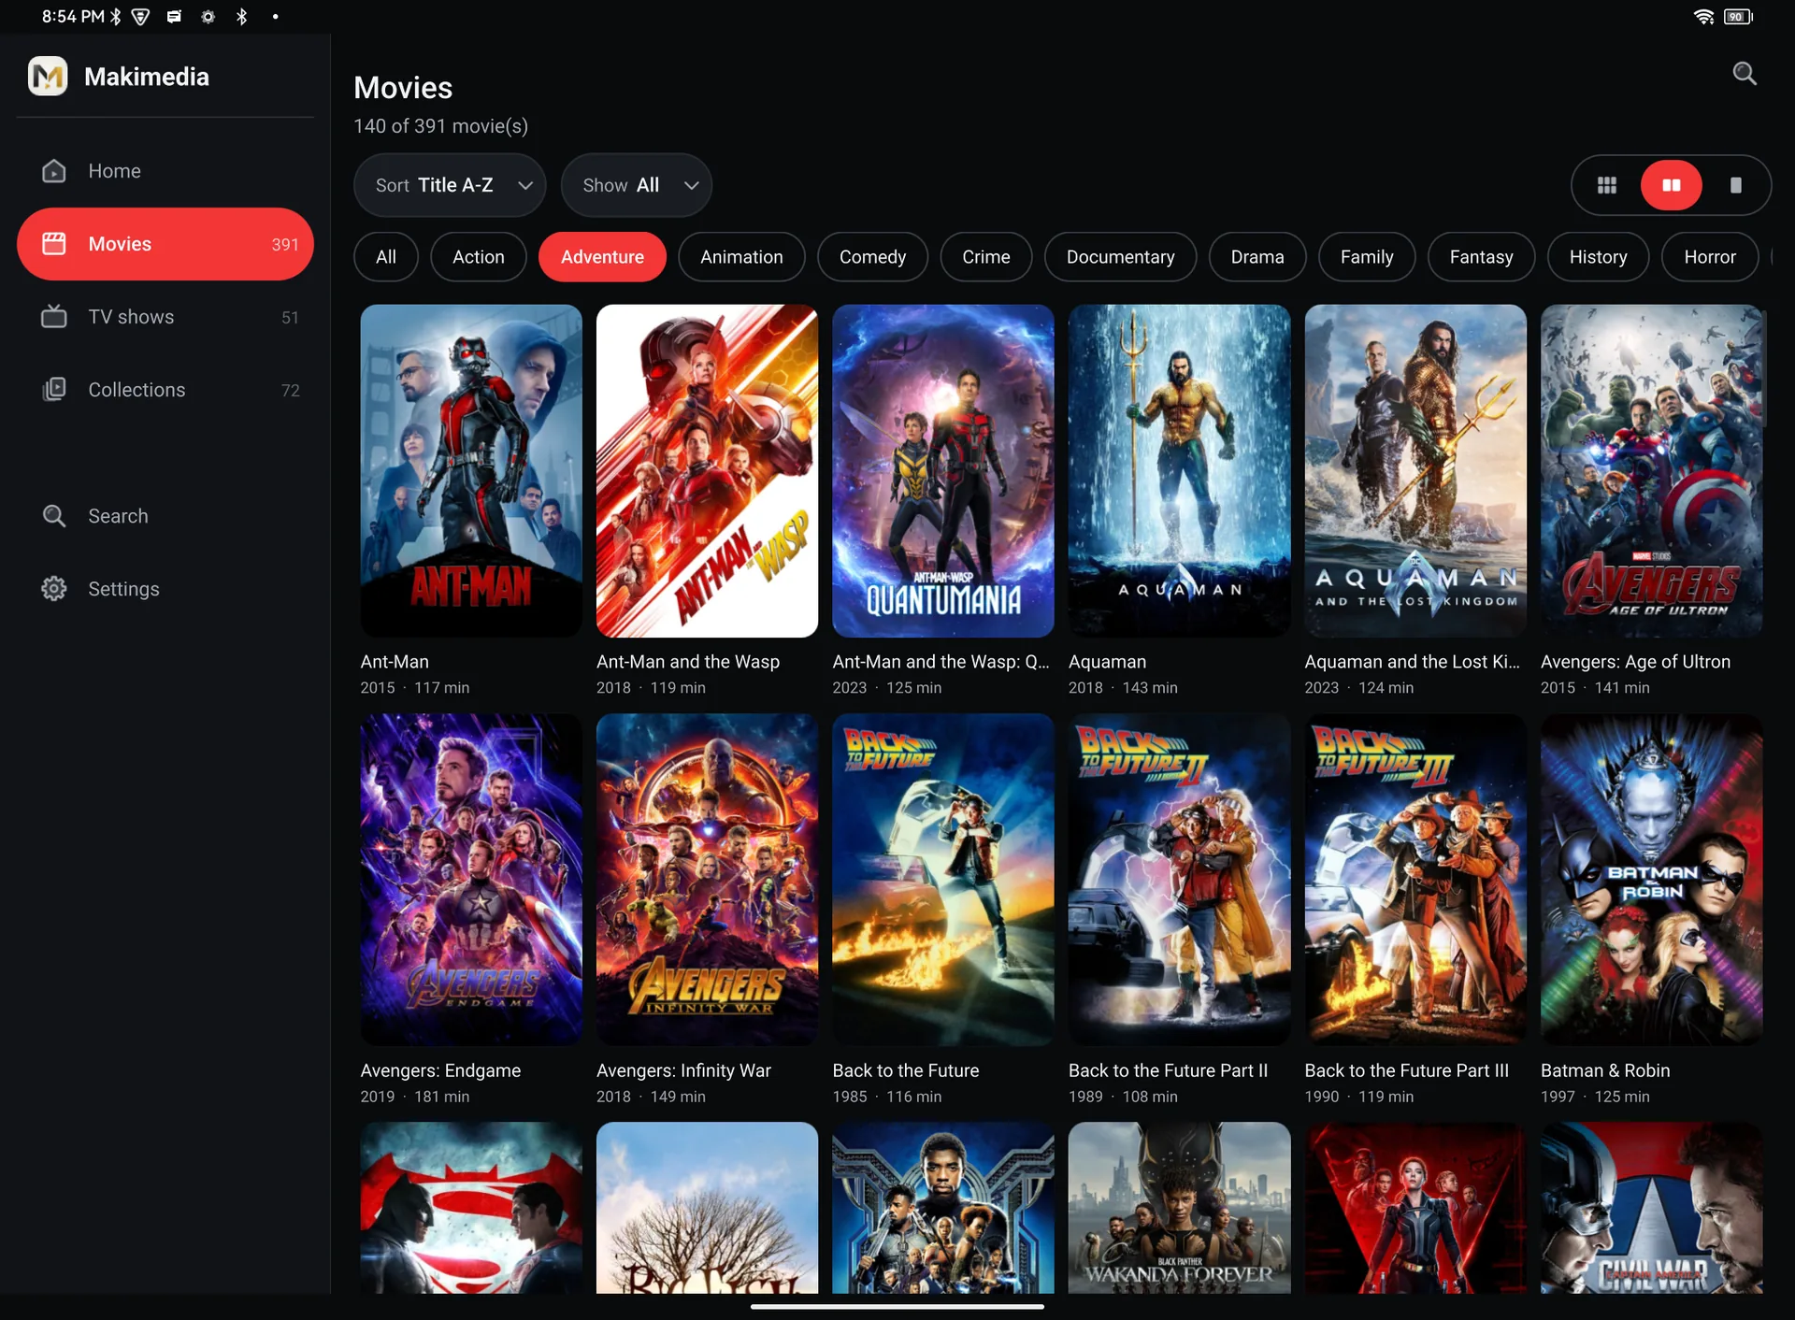Open Settings from sidebar
Image resolution: width=1795 pixels, height=1320 pixels.
coord(165,589)
